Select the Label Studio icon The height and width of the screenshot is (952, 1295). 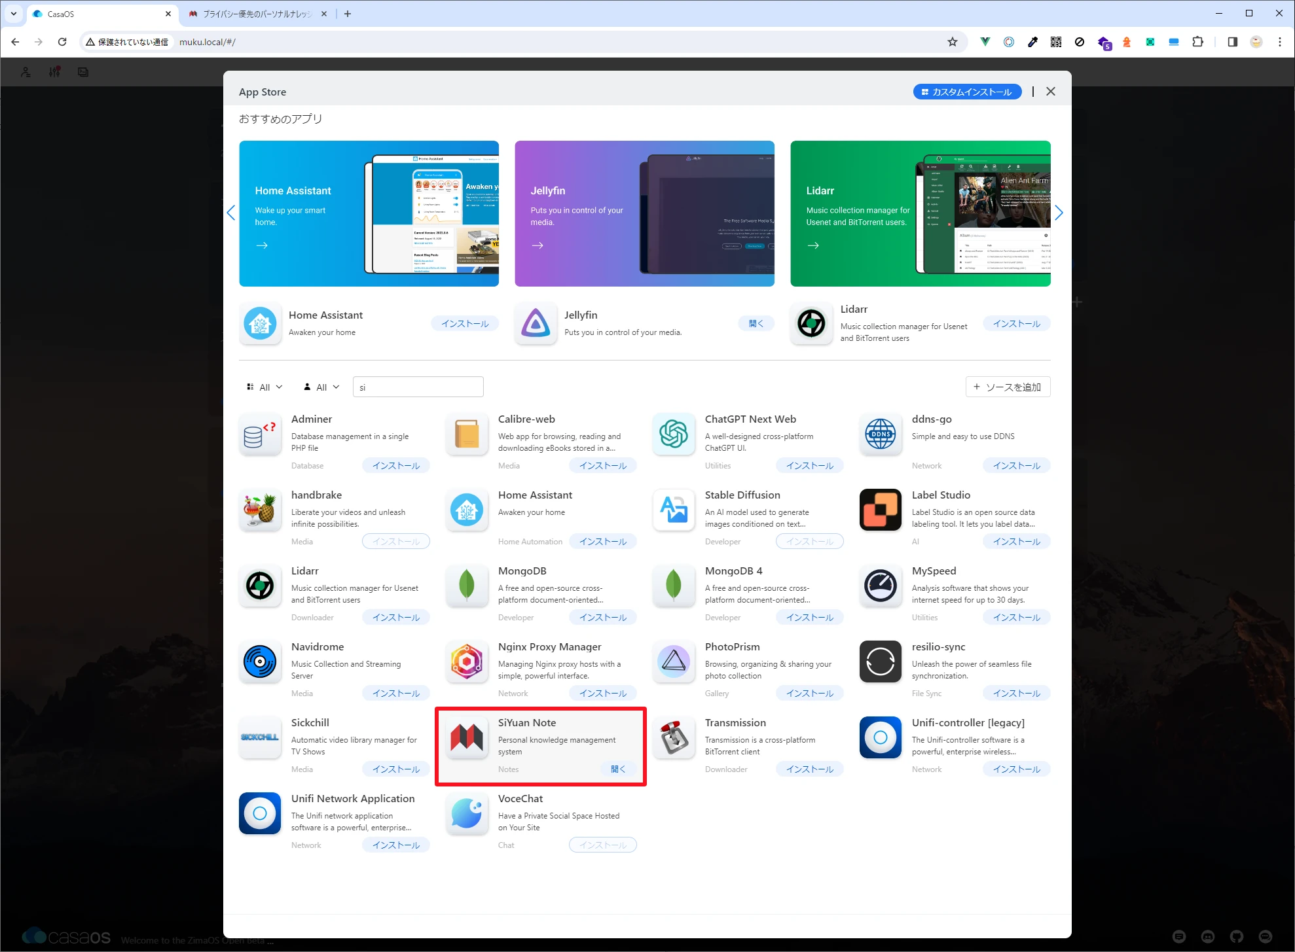click(881, 510)
